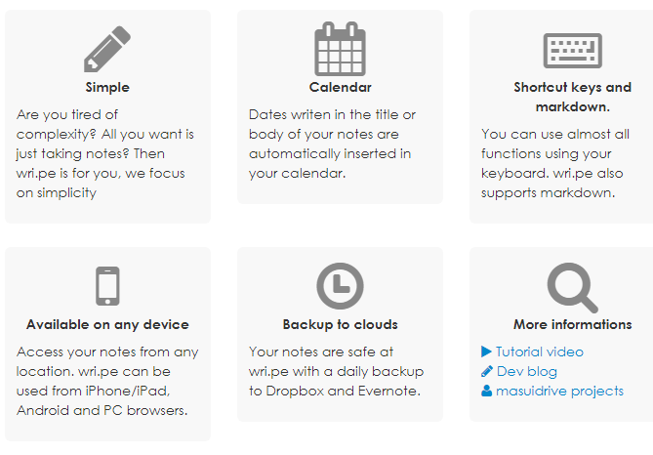Open the Tutorial video link
653x455 pixels.
pos(539,352)
